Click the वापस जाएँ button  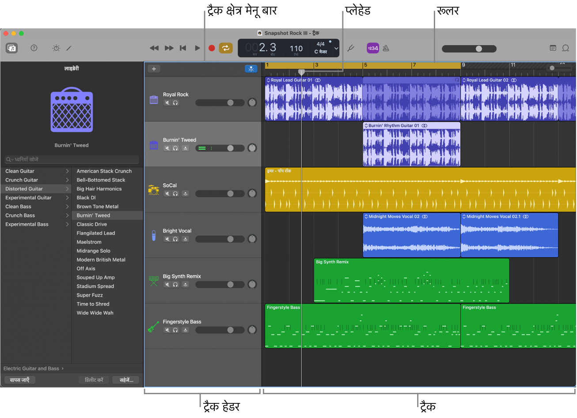click(x=19, y=380)
